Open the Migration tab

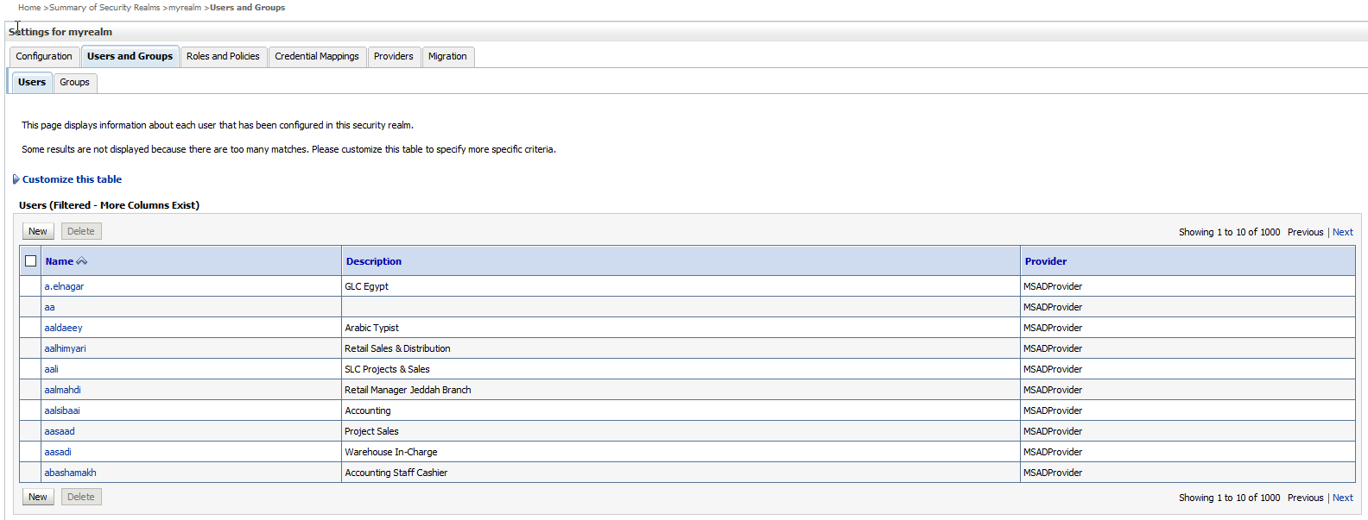tap(447, 57)
